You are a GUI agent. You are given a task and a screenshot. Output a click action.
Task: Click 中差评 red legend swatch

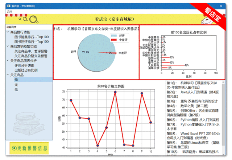[114, 40]
